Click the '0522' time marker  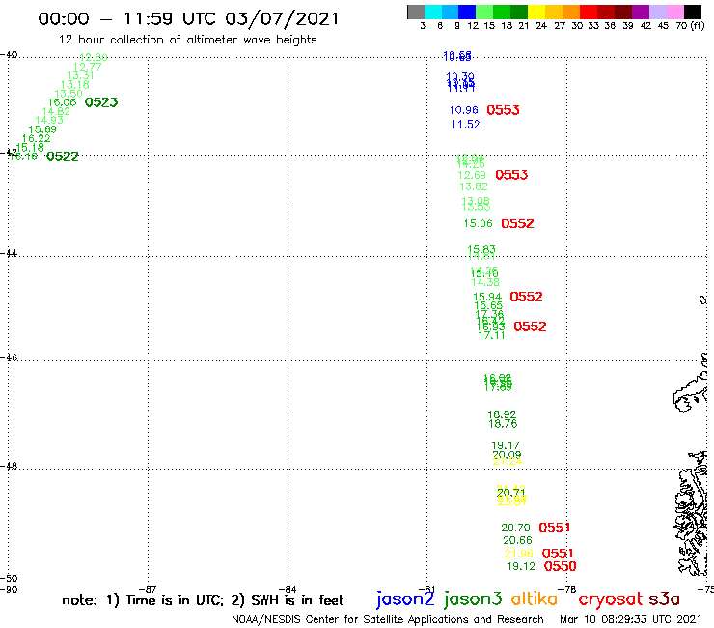[x=63, y=157]
